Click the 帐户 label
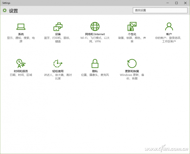Screen dimensions: 190x154 [x=169, y=34]
